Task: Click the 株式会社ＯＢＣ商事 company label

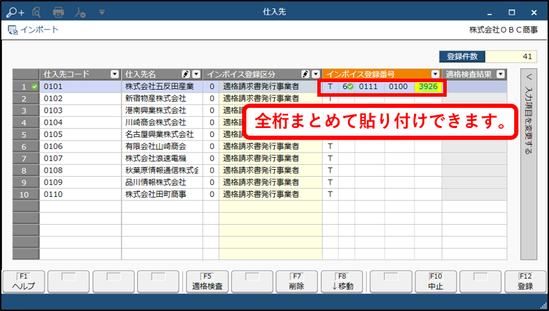Action: 503,30
